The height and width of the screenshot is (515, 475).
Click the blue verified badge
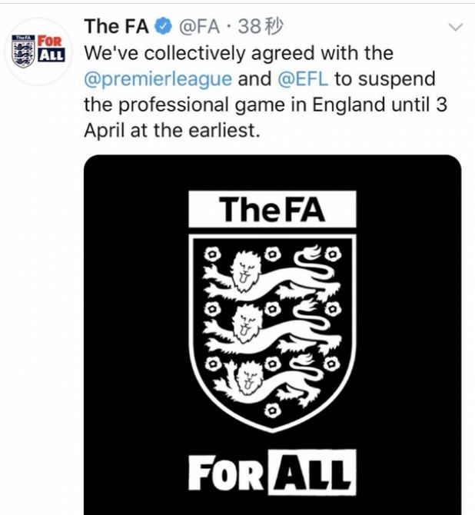coord(163,27)
